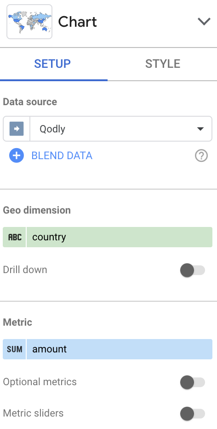Click the SUM aggregation icon
The height and width of the screenshot is (429, 217).
coord(15,349)
